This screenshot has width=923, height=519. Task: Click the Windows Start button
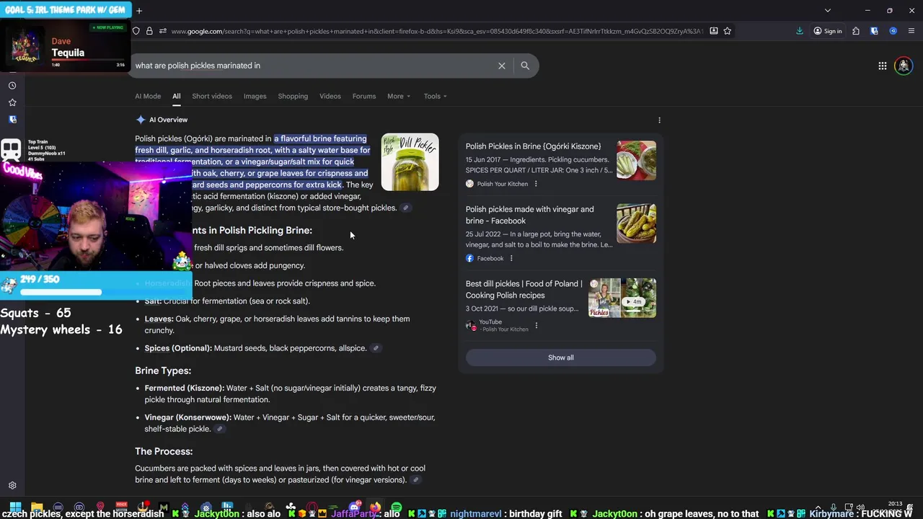[x=15, y=508]
